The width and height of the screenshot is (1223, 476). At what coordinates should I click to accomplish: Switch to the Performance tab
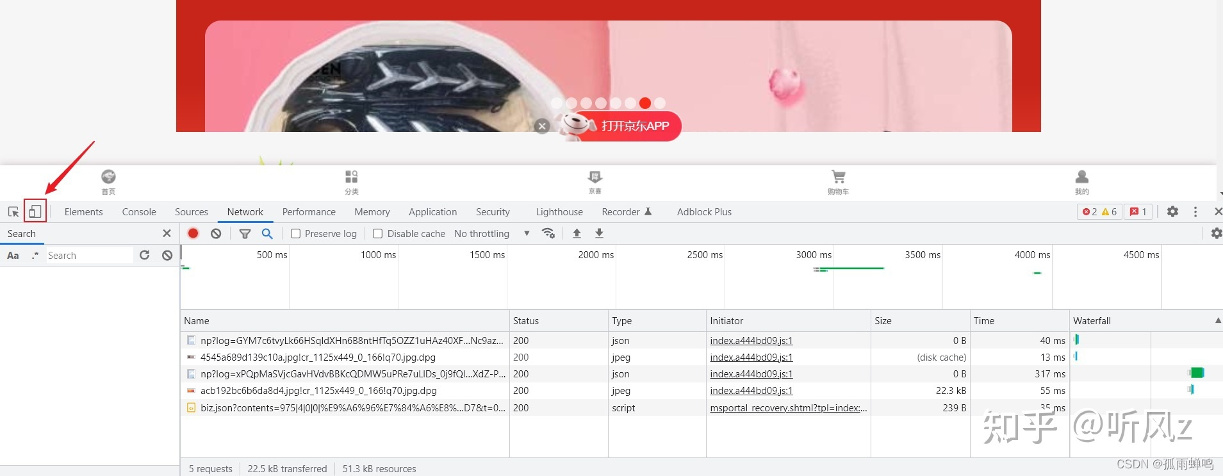pyautogui.click(x=309, y=211)
